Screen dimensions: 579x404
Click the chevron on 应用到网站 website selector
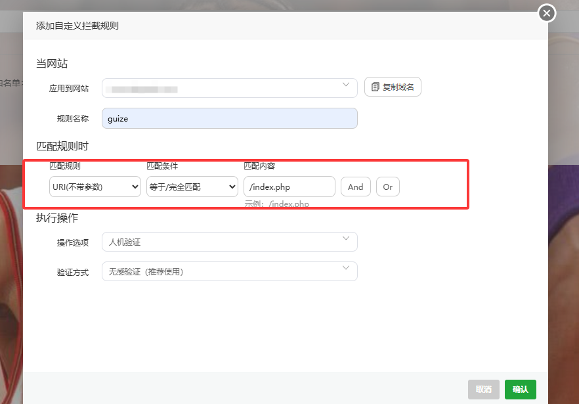pos(346,86)
